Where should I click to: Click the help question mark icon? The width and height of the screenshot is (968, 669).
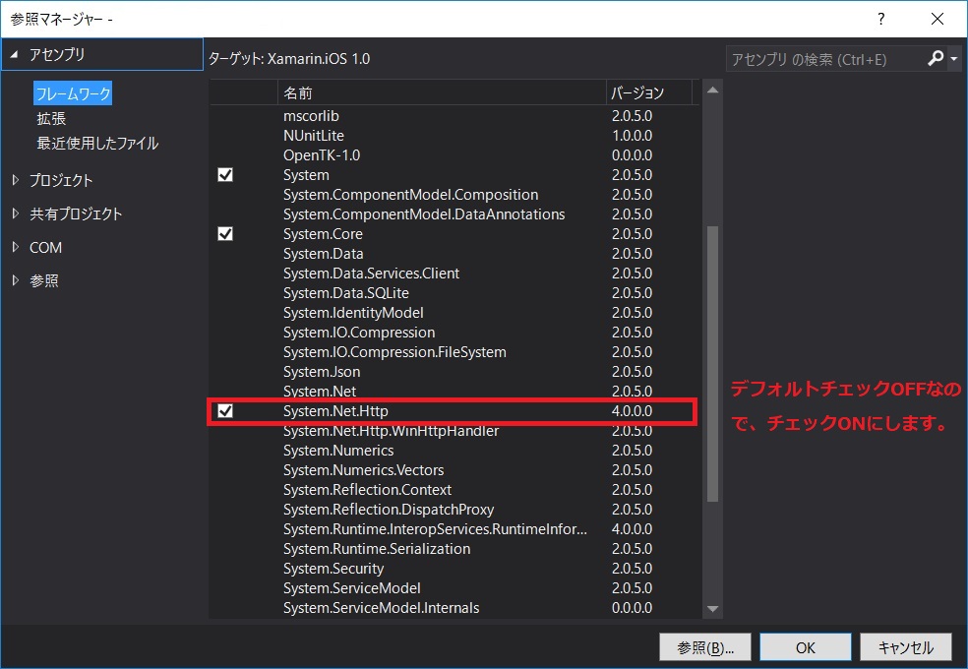881,19
